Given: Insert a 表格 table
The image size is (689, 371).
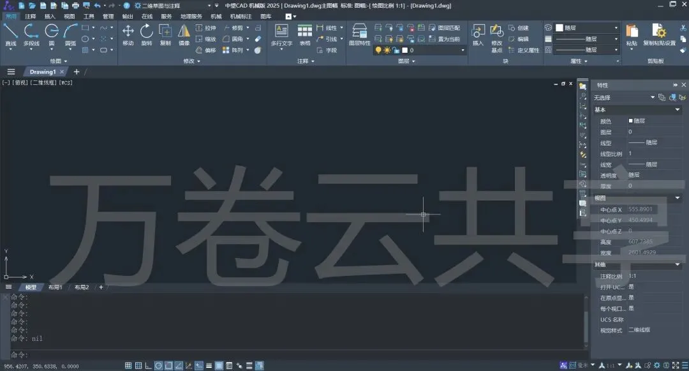Looking at the screenshot, I should (x=304, y=35).
